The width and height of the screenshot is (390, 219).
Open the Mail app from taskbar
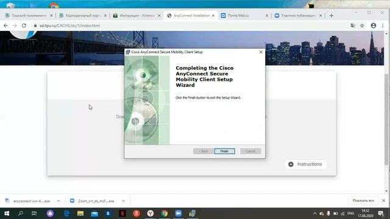(x=94, y=214)
